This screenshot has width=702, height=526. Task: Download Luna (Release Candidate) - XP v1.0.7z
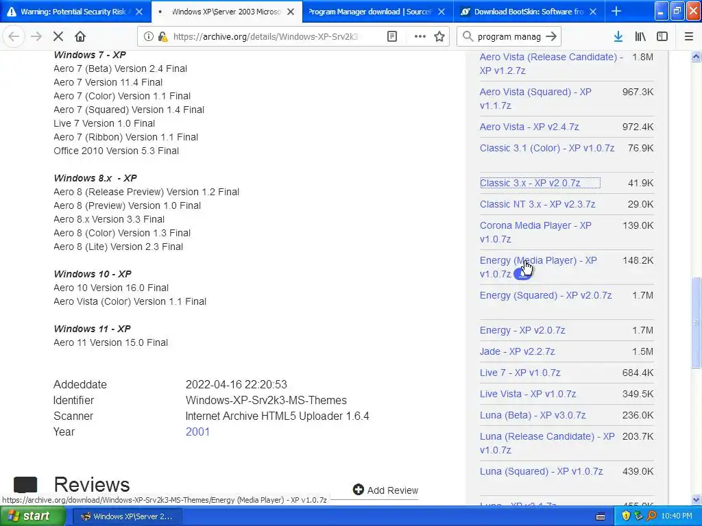(x=547, y=443)
